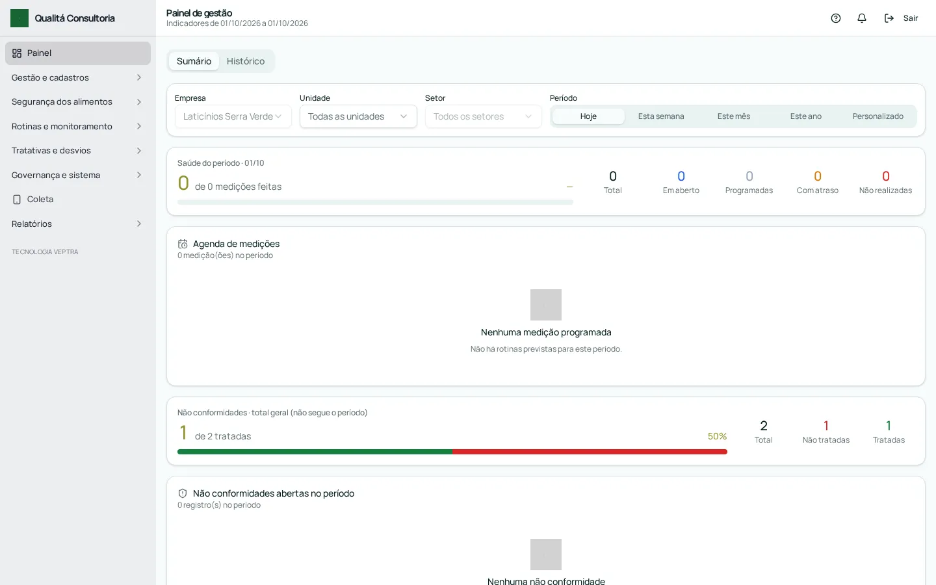The image size is (936, 585).
Task: Click the Qualitá Consultoria green logo
Action: [x=19, y=18]
